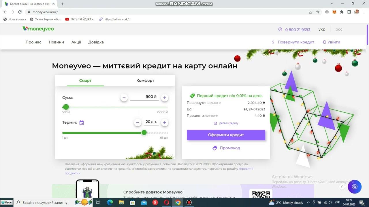The width and height of the screenshot is (369, 207).
Task: Expand Chrome tab search chevron
Action: (x=332, y=3)
